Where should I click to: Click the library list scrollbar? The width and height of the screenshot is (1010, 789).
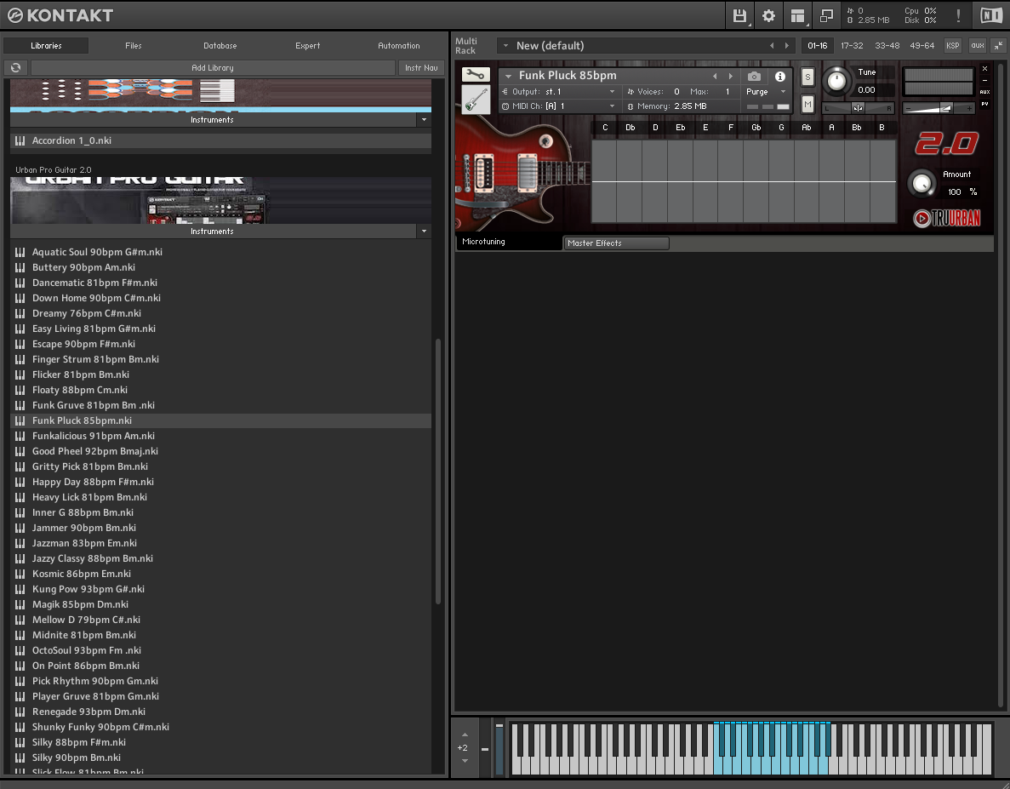click(x=438, y=471)
